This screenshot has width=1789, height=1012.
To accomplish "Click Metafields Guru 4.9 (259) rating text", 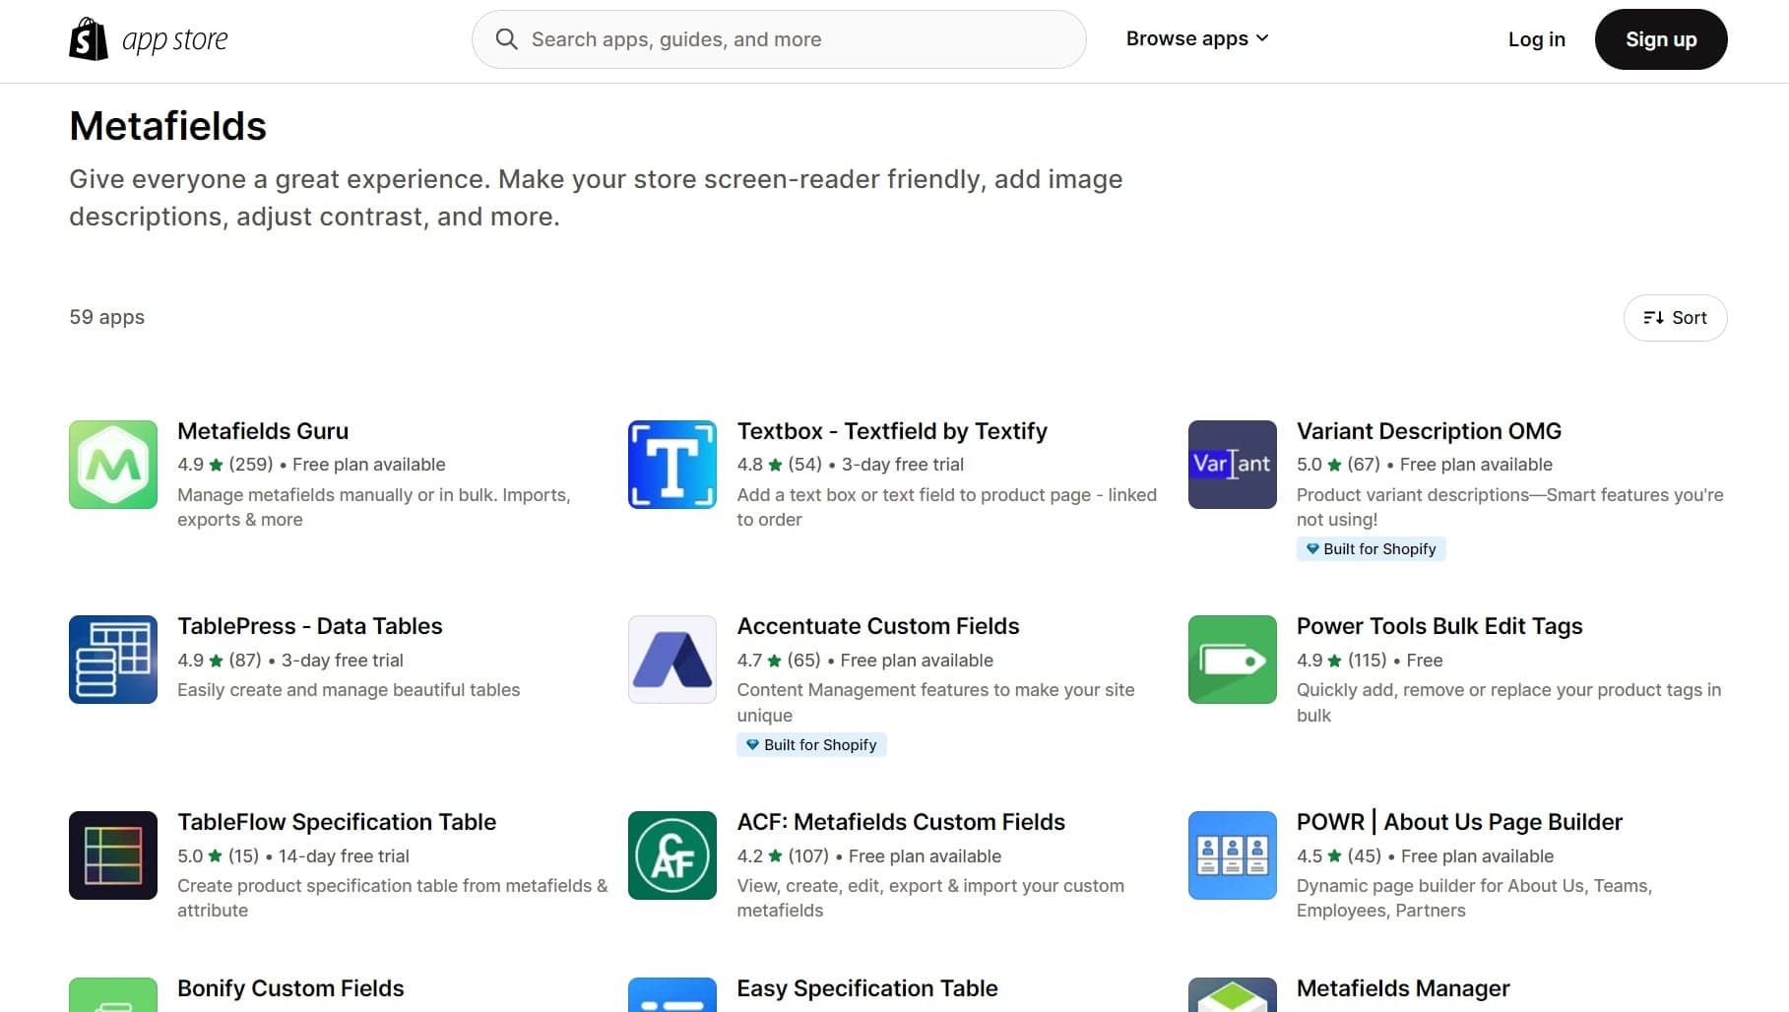I will click(x=311, y=465).
